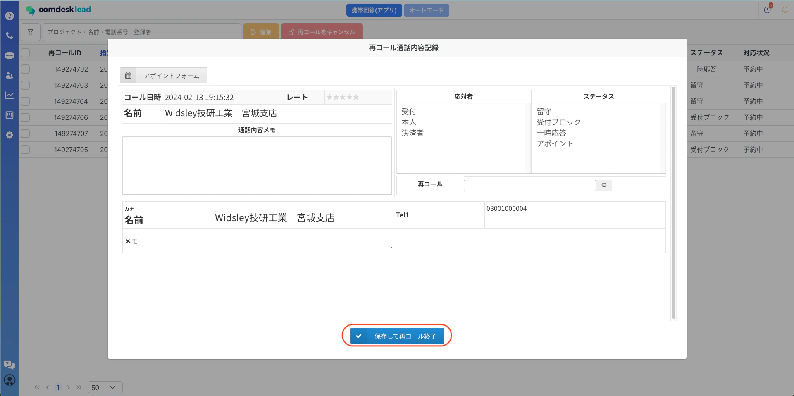The height and width of the screenshot is (396, 794).
Task: Click the オートモード button
Action: (x=426, y=10)
